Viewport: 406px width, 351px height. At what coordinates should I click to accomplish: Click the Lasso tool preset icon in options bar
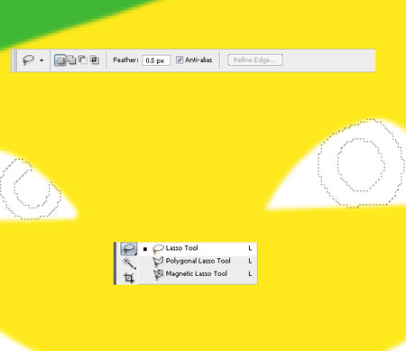[29, 60]
